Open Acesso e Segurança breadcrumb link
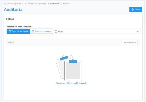146x102 pixels. (37, 4)
